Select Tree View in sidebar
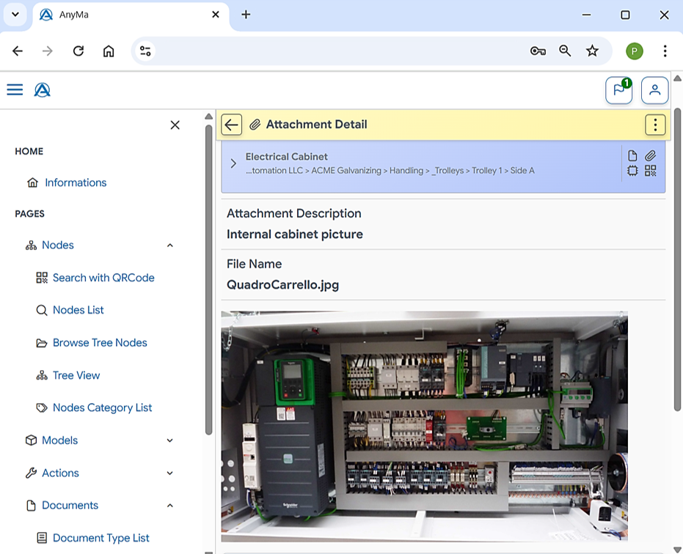The image size is (683, 554). point(76,375)
